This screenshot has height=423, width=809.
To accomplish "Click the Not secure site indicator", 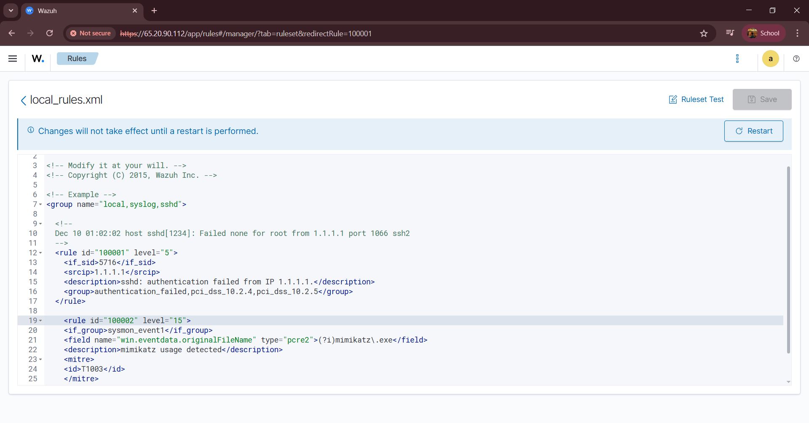I will [91, 33].
